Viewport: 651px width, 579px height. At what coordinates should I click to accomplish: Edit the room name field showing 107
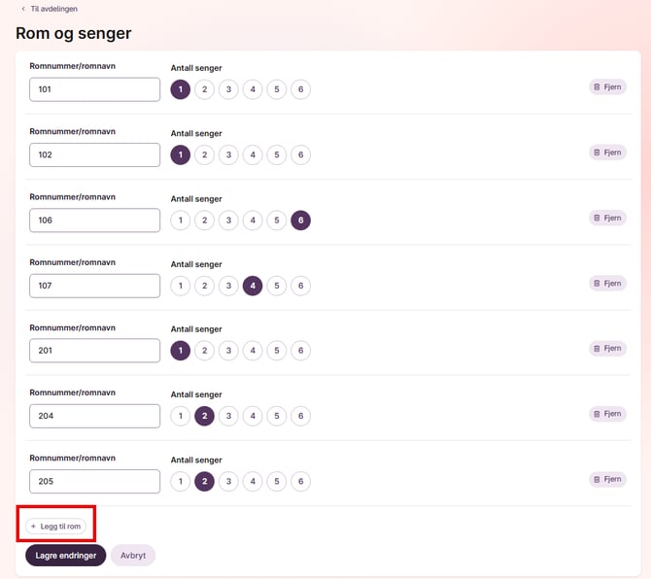94,286
